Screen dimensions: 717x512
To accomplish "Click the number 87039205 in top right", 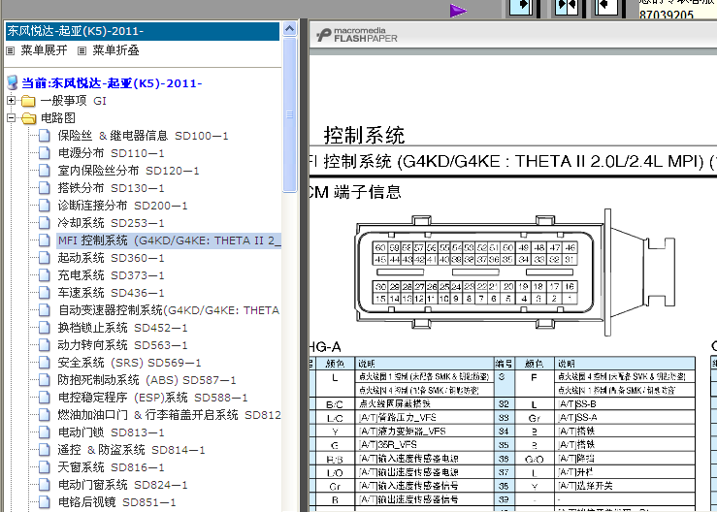I will [x=667, y=15].
